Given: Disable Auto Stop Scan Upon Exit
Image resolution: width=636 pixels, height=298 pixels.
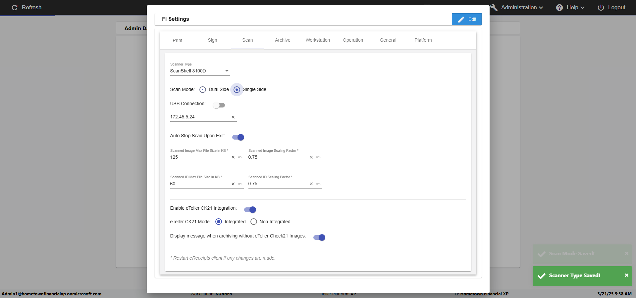Looking at the screenshot, I should pyautogui.click(x=238, y=137).
